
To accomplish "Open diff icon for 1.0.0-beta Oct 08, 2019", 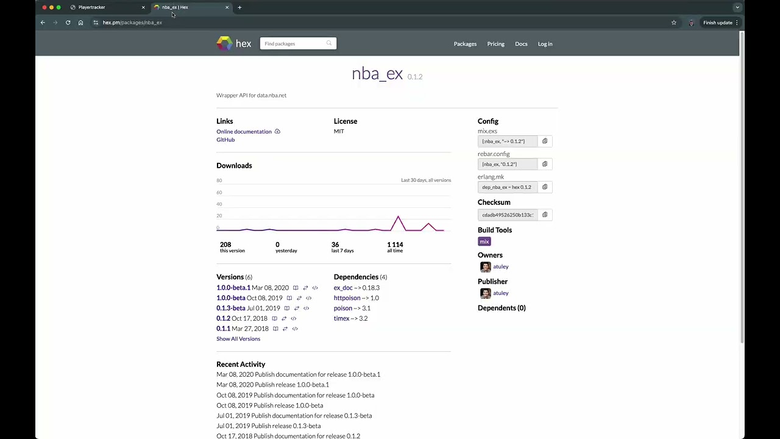I will (x=299, y=298).
